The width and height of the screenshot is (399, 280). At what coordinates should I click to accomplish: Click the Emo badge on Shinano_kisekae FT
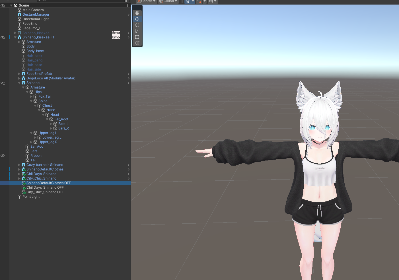pos(116,37)
